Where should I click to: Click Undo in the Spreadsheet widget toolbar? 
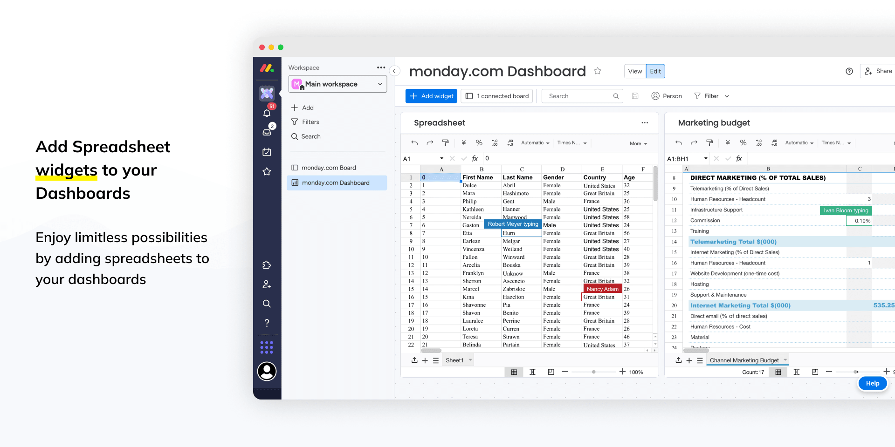tap(414, 142)
